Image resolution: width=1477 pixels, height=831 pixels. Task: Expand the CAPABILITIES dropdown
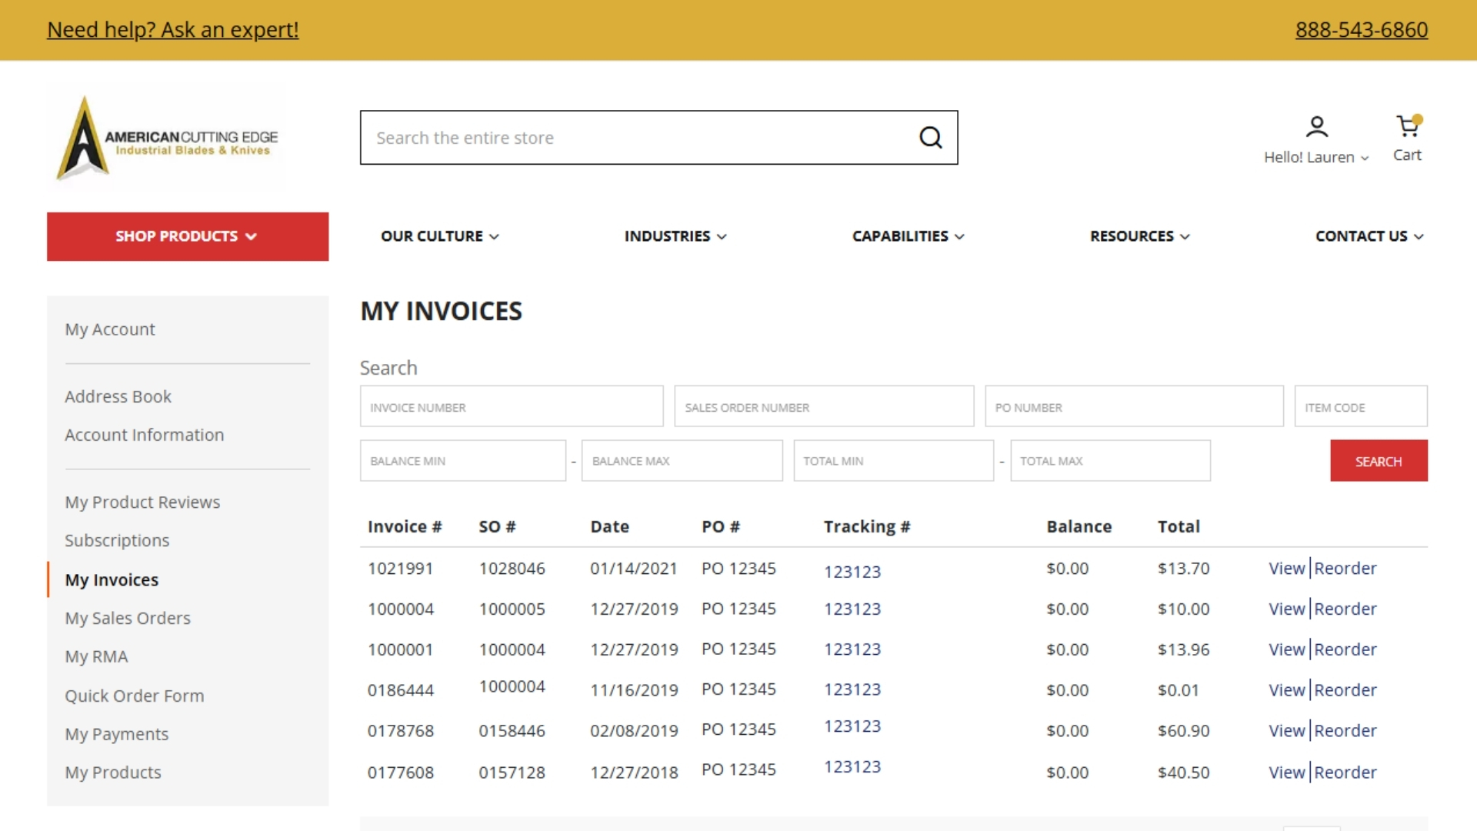pyautogui.click(x=959, y=236)
